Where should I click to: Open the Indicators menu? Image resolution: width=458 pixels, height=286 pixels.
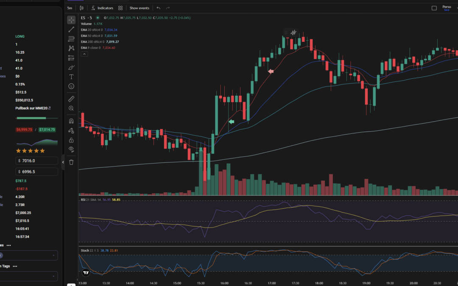pos(102,8)
